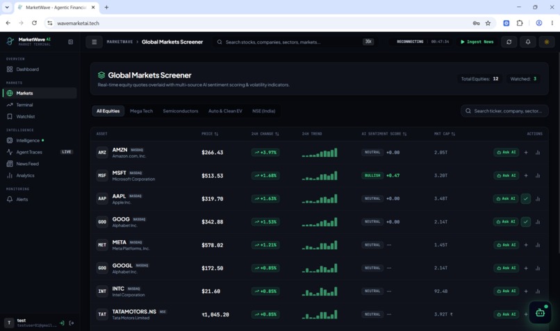Sort table by Price column

(210, 134)
